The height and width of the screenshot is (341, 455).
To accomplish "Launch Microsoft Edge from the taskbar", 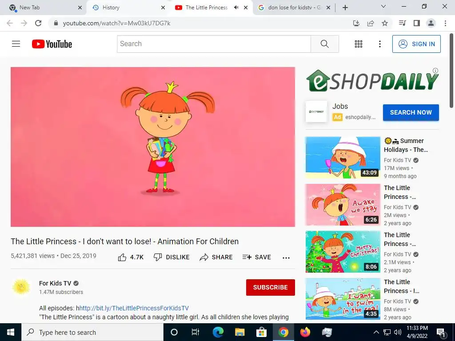I will coord(218,332).
